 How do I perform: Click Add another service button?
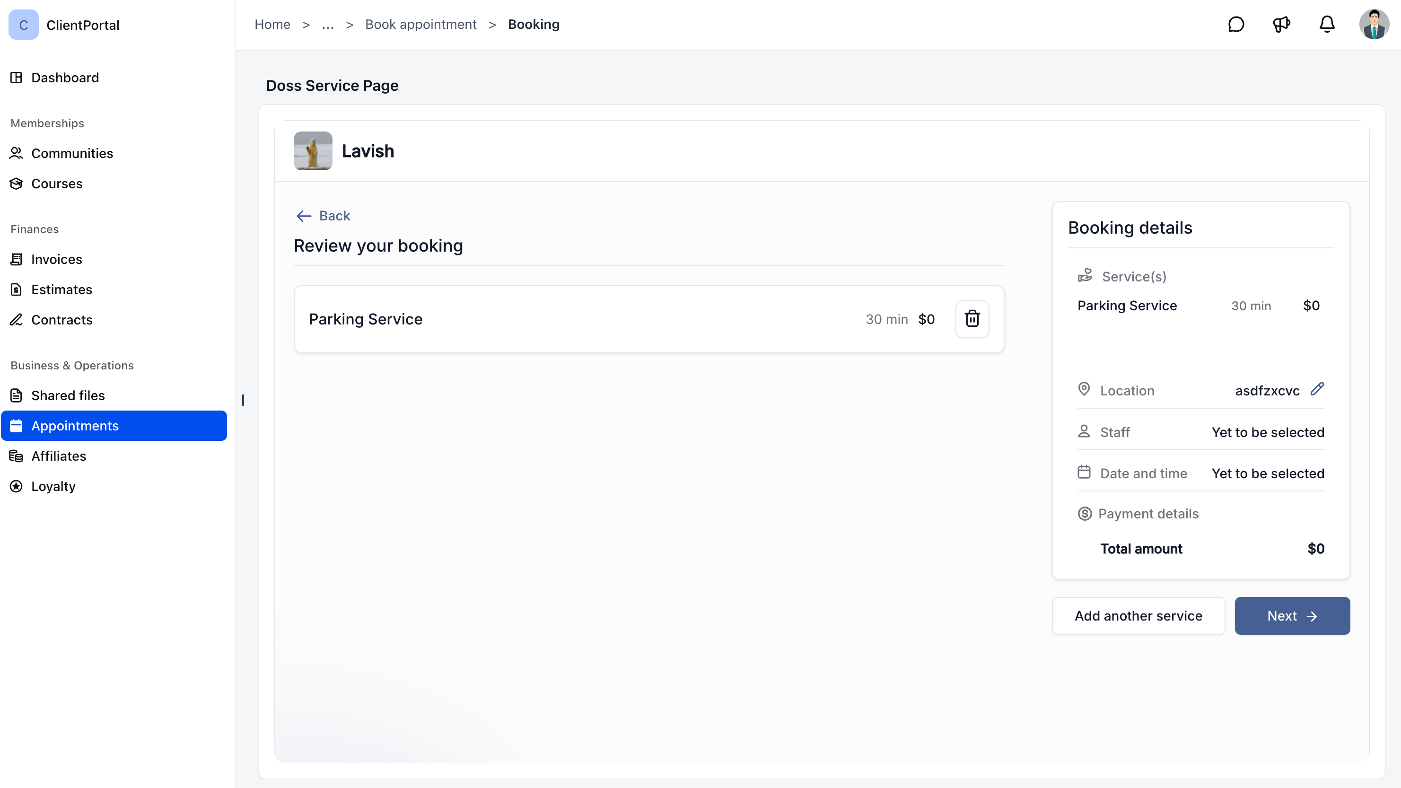[x=1138, y=616]
